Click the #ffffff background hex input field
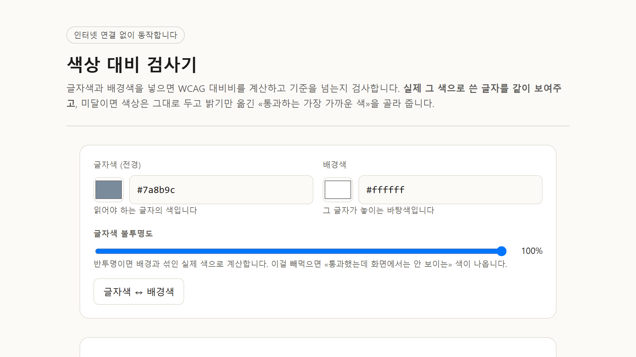 click(x=450, y=190)
